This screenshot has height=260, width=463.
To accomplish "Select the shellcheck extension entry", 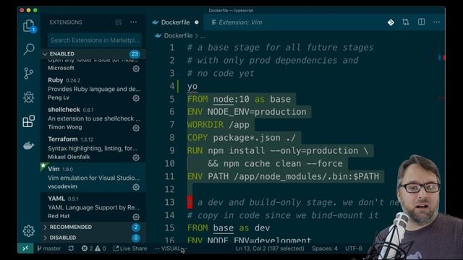I will 93,118.
